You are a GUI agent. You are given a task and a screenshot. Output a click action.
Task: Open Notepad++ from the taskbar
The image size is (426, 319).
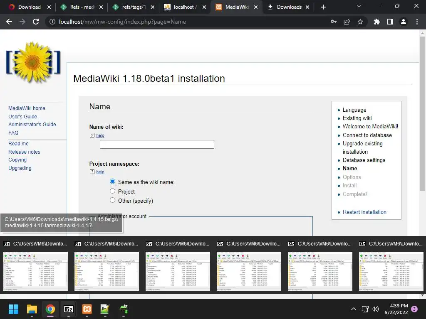[105, 309]
